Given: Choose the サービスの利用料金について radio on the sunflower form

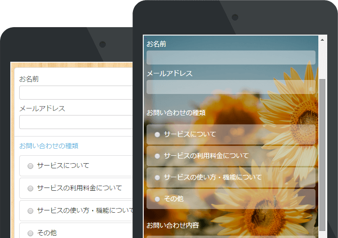Looking at the screenshot, I should click(157, 156).
